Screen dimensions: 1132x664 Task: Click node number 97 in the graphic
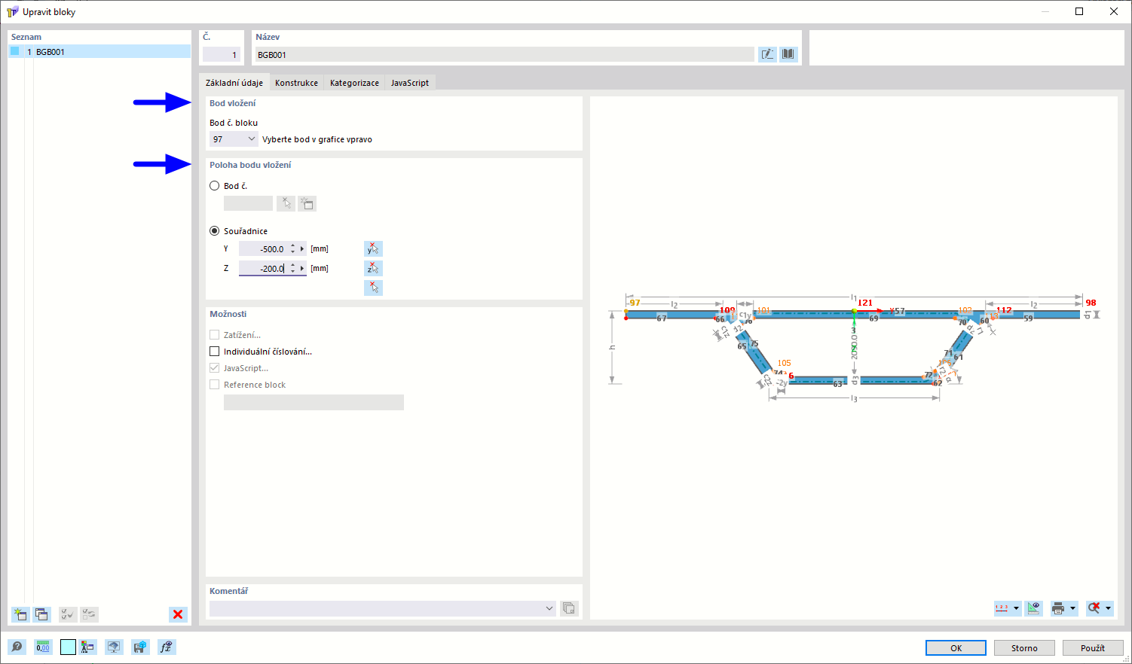pyautogui.click(x=635, y=303)
